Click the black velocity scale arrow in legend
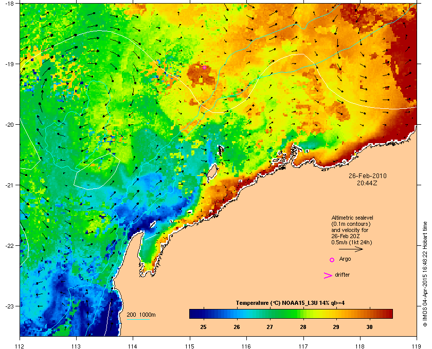This screenshot has width=432, height=349. point(351,249)
